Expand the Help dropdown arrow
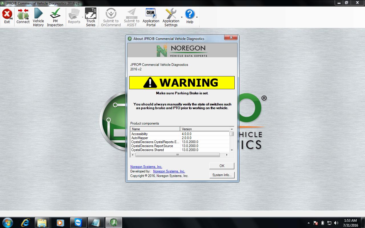This screenshot has height=228, width=365. click(197, 17)
